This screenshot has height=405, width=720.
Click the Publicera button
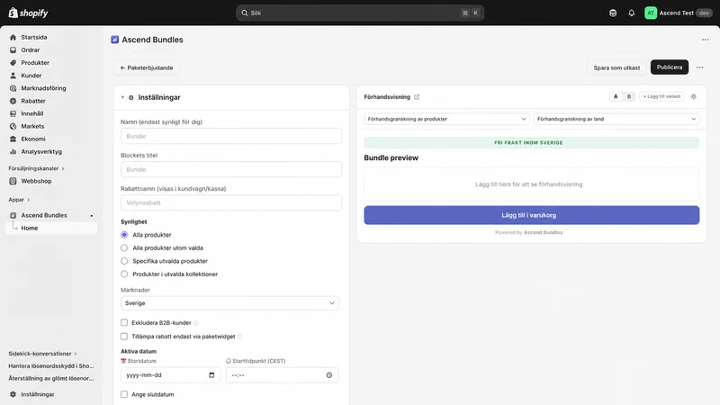[x=669, y=67]
